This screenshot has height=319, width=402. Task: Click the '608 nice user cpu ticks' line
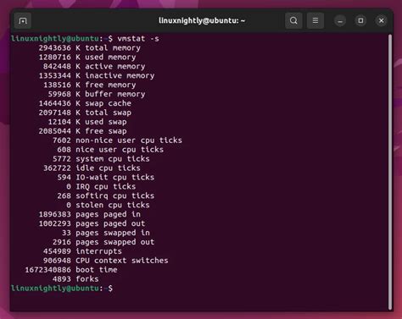click(110, 150)
